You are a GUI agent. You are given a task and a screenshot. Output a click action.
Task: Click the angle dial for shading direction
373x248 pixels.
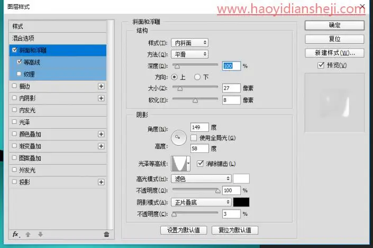178,138
